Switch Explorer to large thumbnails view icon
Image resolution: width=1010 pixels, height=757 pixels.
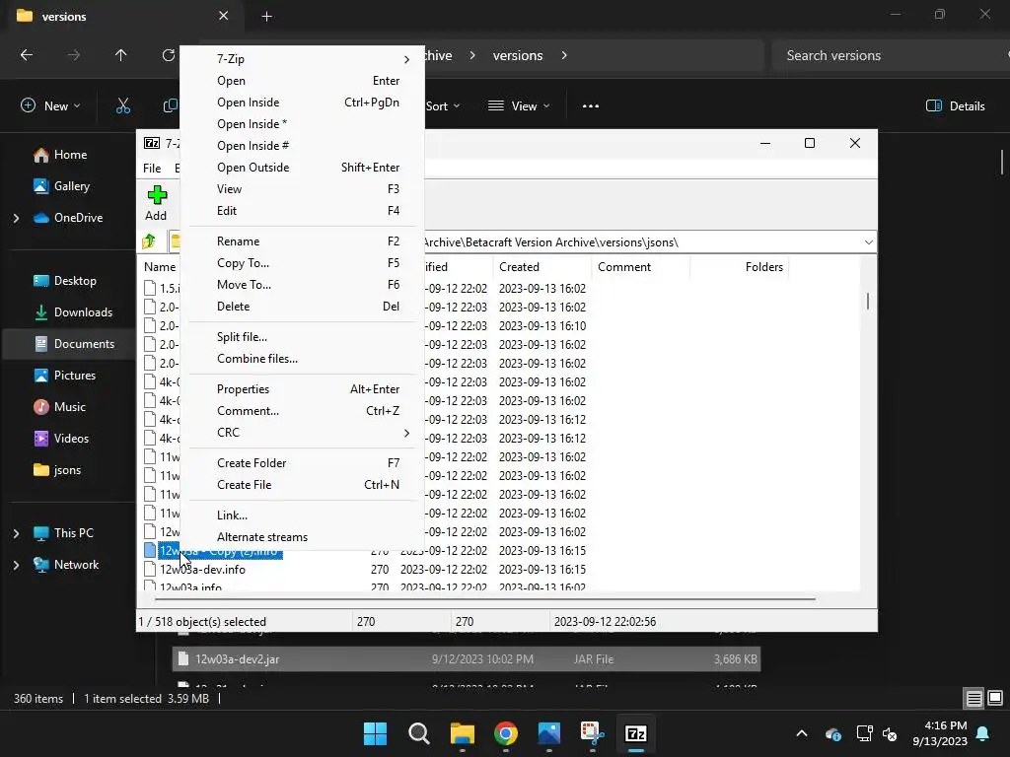(x=995, y=698)
